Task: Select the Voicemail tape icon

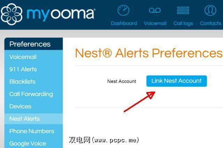Action: coord(155,10)
